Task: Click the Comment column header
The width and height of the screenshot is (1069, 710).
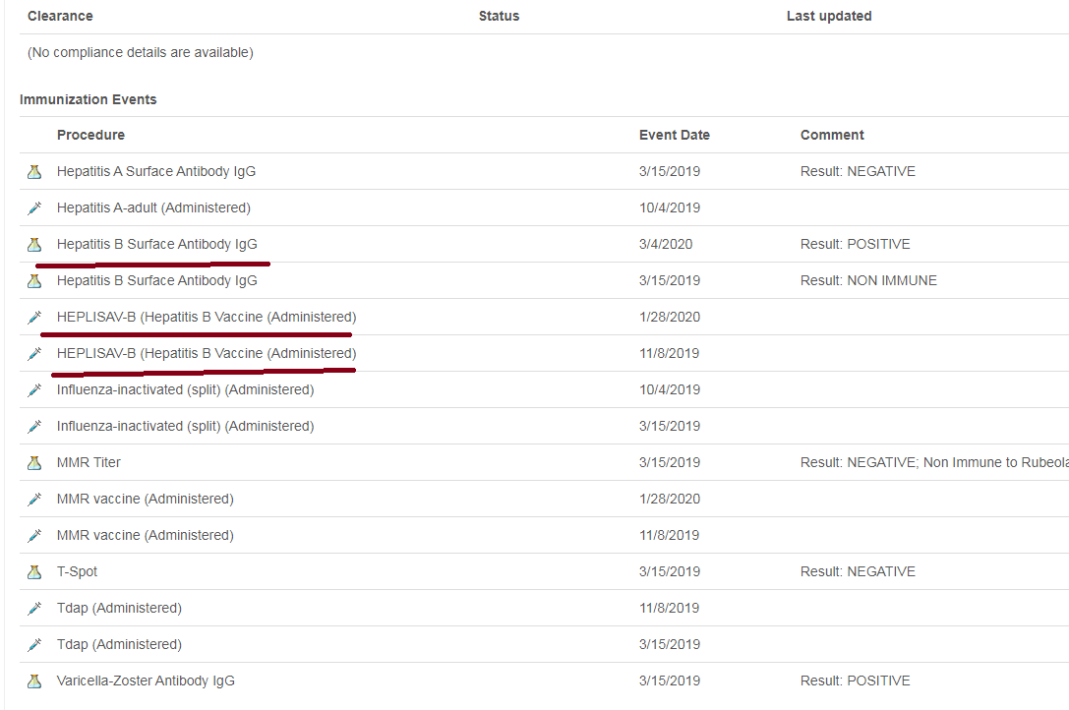Action: 832,135
